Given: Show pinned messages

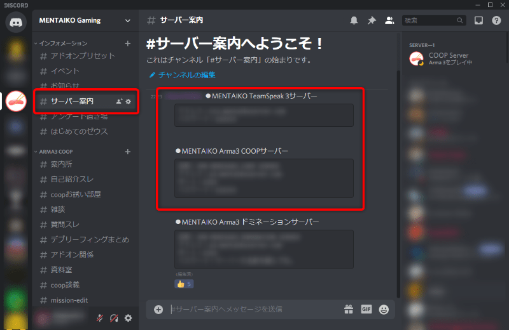Looking at the screenshot, I should [x=372, y=20].
